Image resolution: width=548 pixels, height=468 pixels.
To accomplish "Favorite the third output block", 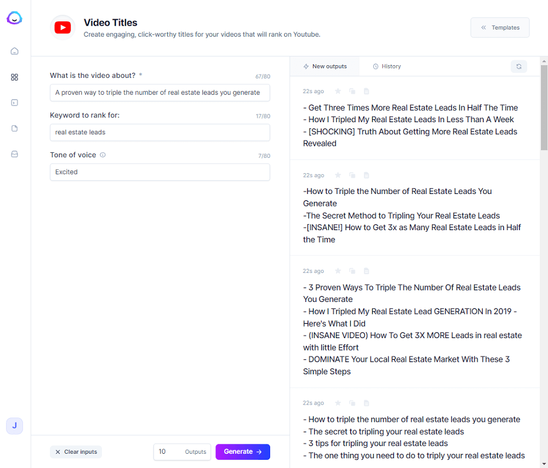I will [338, 271].
